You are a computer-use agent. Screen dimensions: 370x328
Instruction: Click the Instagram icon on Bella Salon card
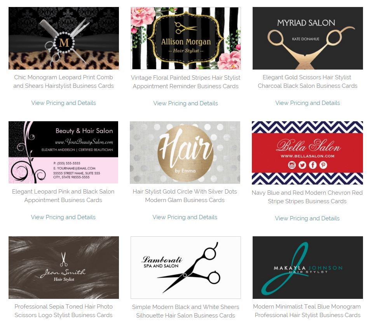(x=291, y=165)
